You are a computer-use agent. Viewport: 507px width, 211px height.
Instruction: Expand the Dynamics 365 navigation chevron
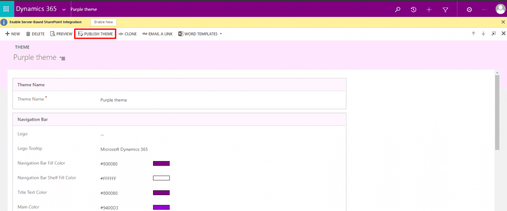(64, 9)
